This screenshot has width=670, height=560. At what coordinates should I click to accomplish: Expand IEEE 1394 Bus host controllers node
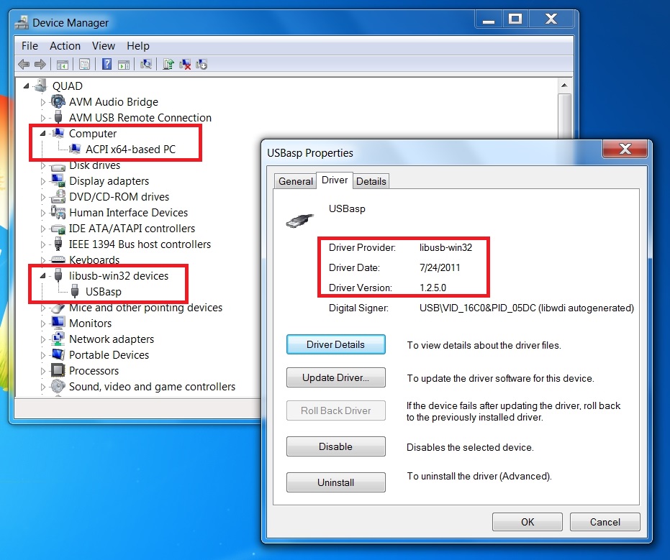point(42,244)
